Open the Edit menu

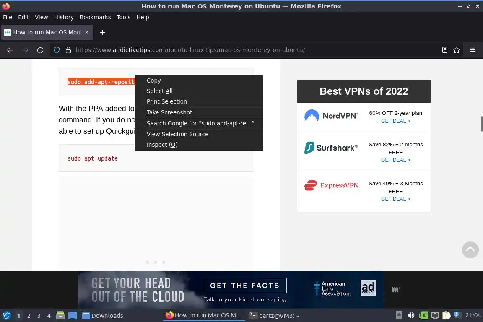pyautogui.click(x=23, y=17)
